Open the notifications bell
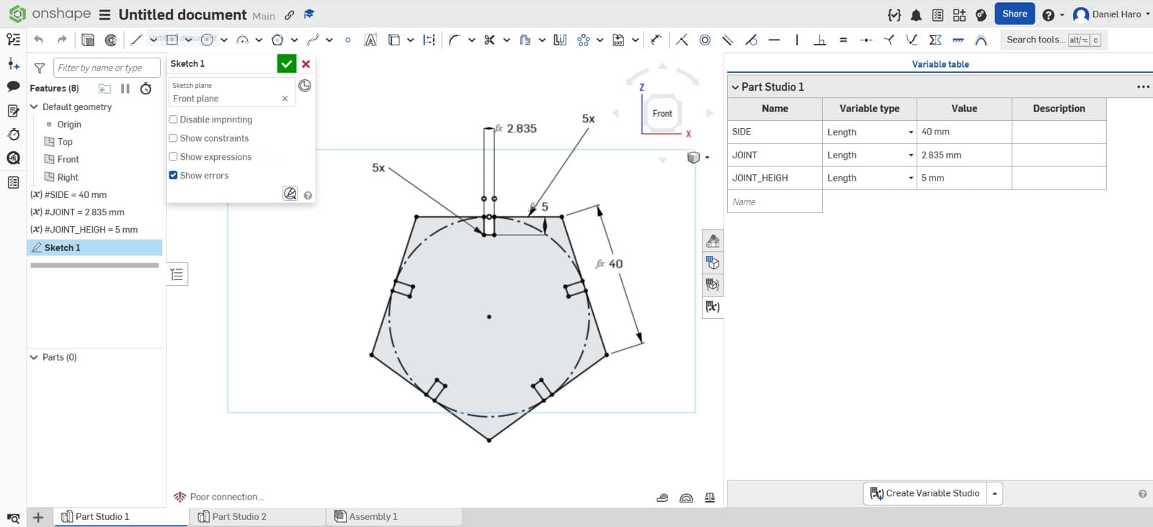Image resolution: width=1153 pixels, height=527 pixels. [916, 14]
